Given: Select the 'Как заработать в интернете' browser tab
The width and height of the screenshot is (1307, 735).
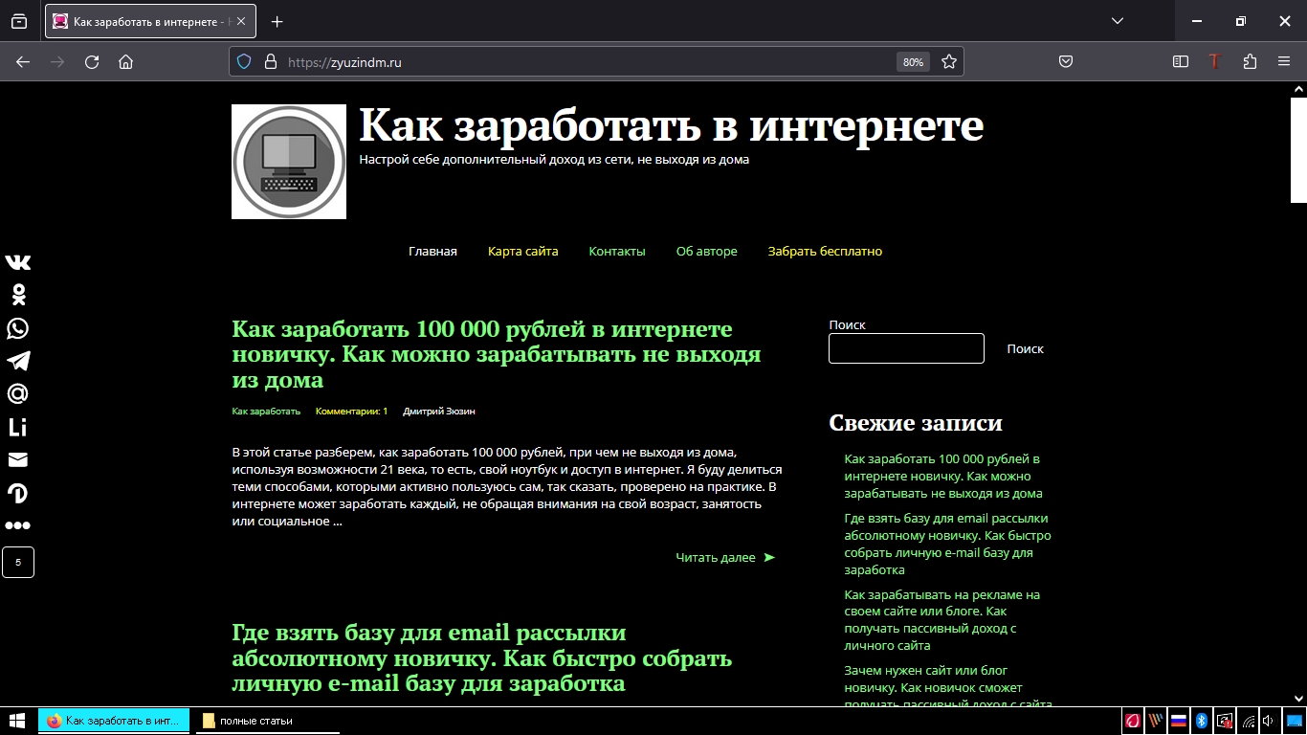Looking at the screenshot, I should (x=150, y=21).
